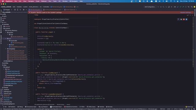
Task: Click the Select Opened File target icon
Action: 15,9
